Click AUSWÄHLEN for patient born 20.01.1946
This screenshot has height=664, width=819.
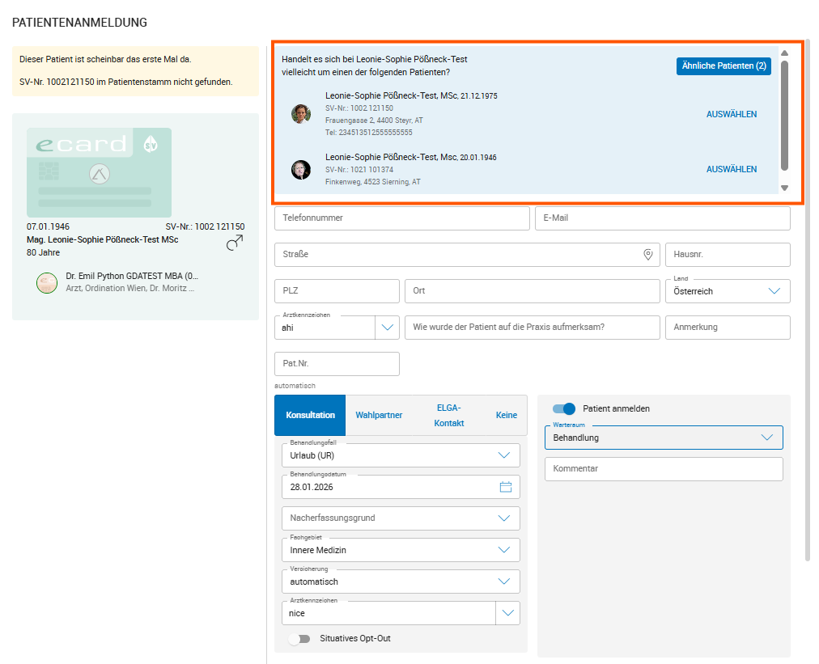pos(732,169)
